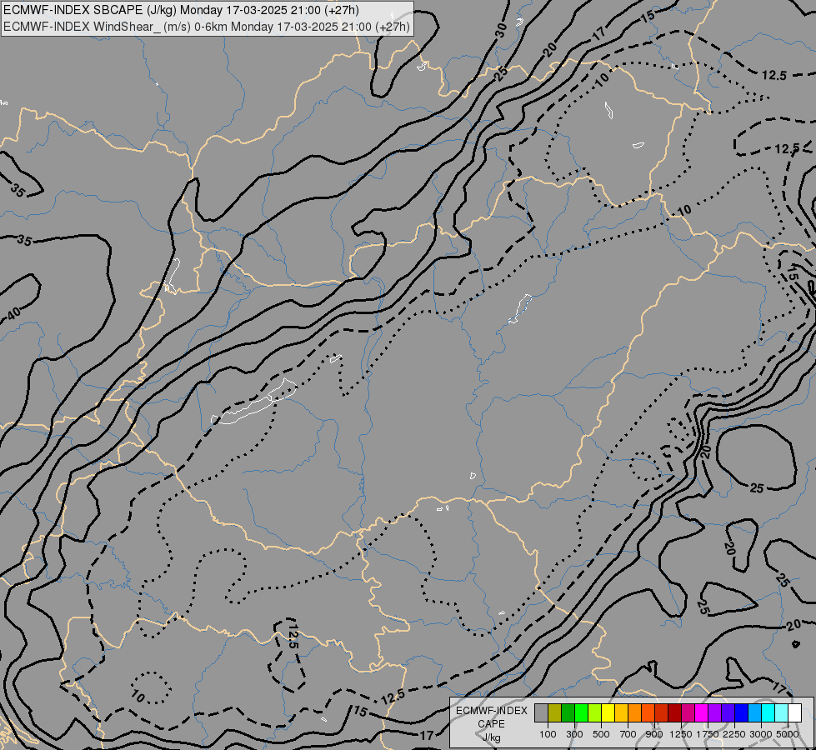The image size is (816, 750).
Task: Click the 300 value label in the legend
Action: [574, 734]
